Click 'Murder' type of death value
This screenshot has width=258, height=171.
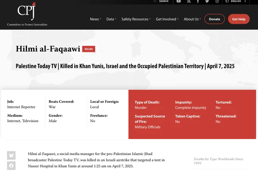(x=141, y=108)
